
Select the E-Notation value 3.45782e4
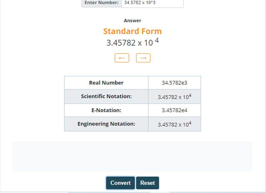tap(174, 110)
